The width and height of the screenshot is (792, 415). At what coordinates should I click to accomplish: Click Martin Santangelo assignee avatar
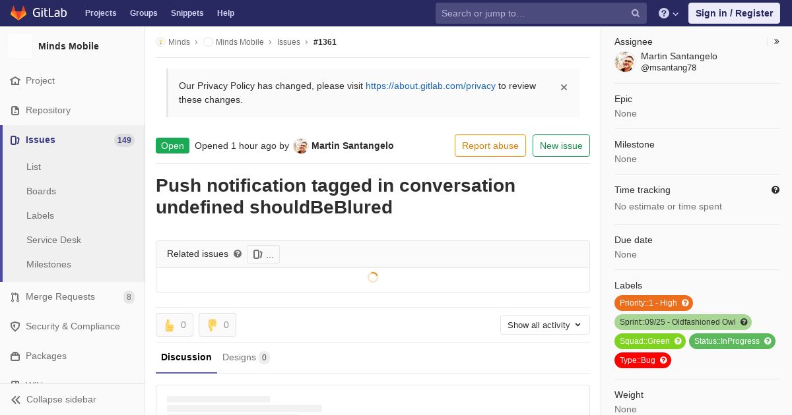pos(624,62)
